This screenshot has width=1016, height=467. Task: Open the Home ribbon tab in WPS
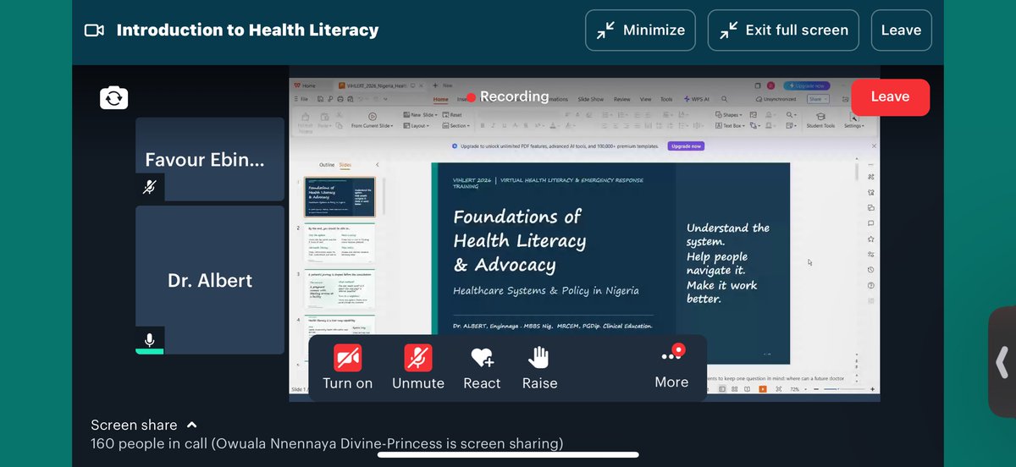pyautogui.click(x=440, y=99)
